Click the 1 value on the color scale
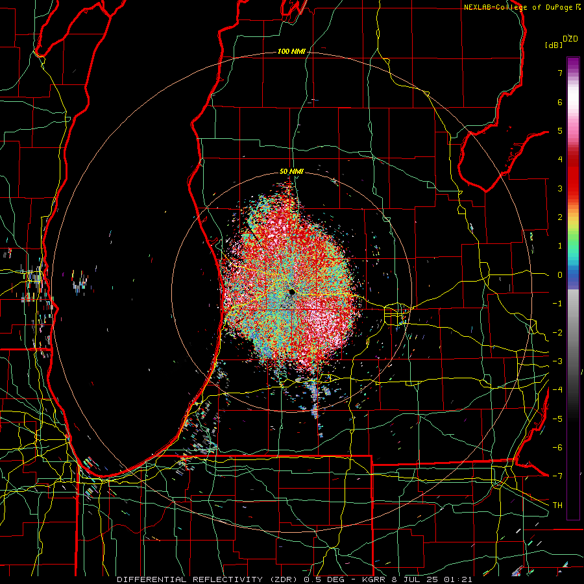Viewport: 584px width, 584px height. [x=560, y=246]
